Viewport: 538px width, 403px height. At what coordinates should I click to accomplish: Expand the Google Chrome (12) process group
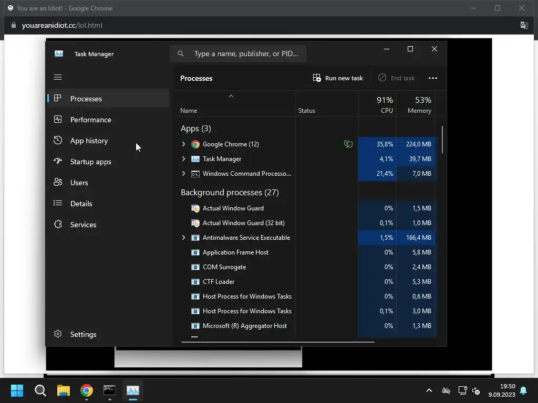(183, 144)
